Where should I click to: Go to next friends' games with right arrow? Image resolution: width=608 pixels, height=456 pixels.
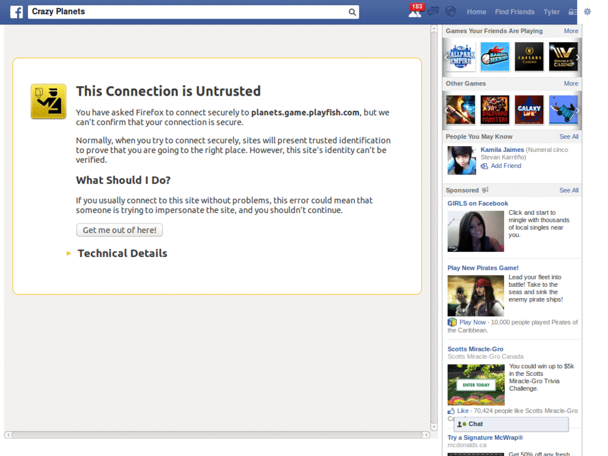coord(578,58)
